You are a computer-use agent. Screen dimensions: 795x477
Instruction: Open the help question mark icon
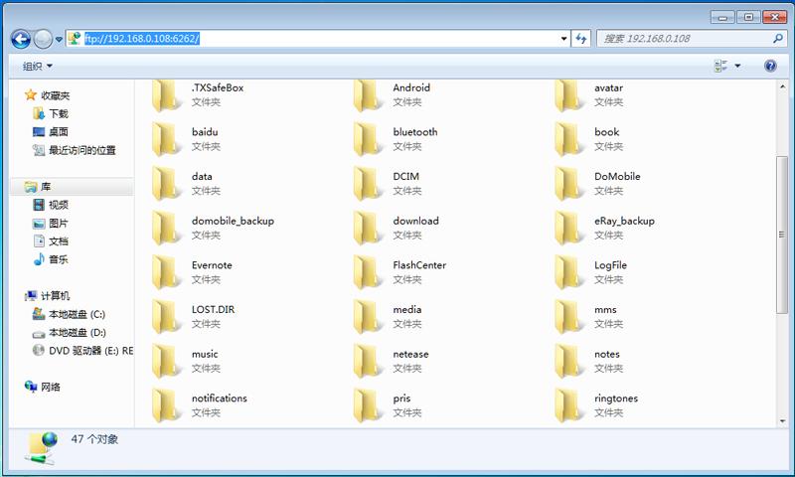[770, 66]
